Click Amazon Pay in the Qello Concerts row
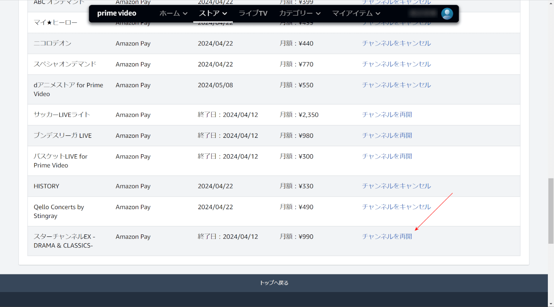 [x=133, y=207]
